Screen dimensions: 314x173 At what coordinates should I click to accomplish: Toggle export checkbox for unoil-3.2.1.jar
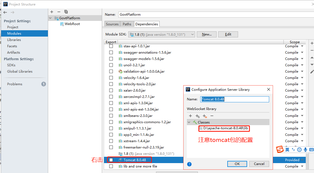111,65
